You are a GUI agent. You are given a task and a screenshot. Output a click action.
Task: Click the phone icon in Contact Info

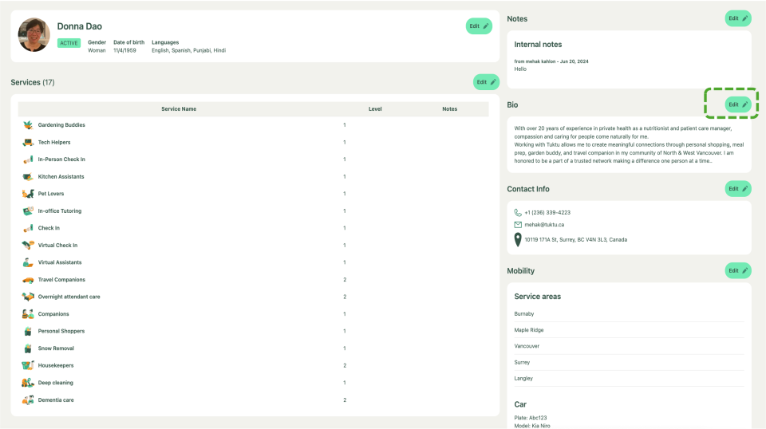(518, 212)
